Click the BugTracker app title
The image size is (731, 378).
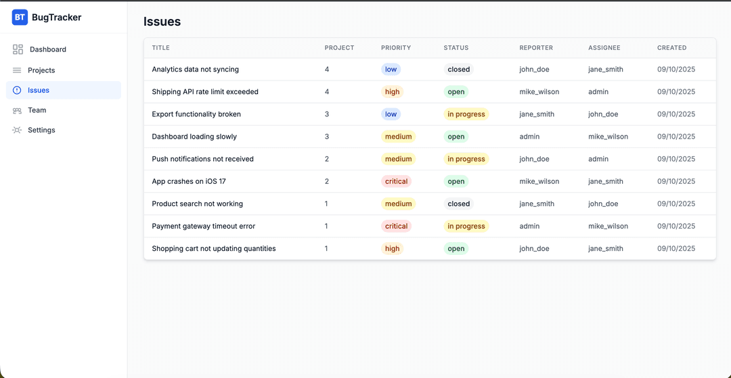(x=56, y=18)
